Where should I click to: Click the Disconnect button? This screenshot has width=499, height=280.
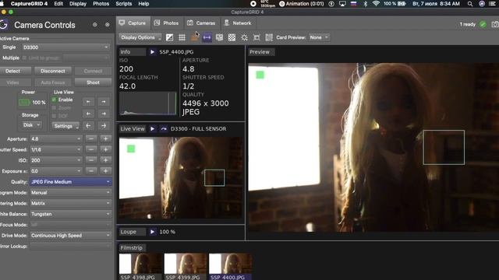(53, 71)
